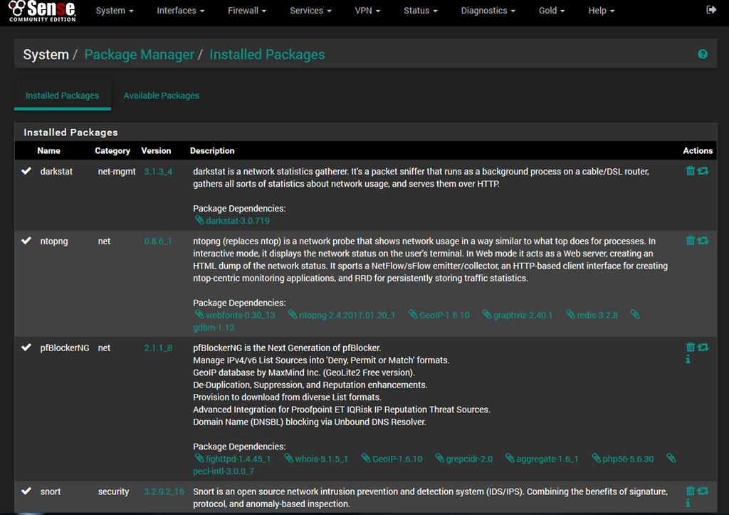
Task: Open the Diagnostics dropdown menu
Action: (x=488, y=10)
